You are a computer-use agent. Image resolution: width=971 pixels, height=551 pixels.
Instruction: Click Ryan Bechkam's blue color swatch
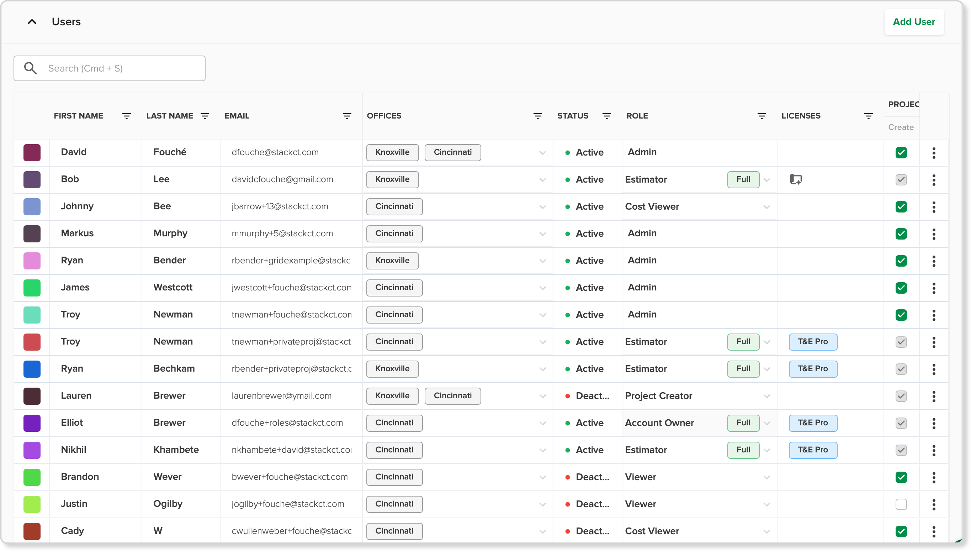32,369
